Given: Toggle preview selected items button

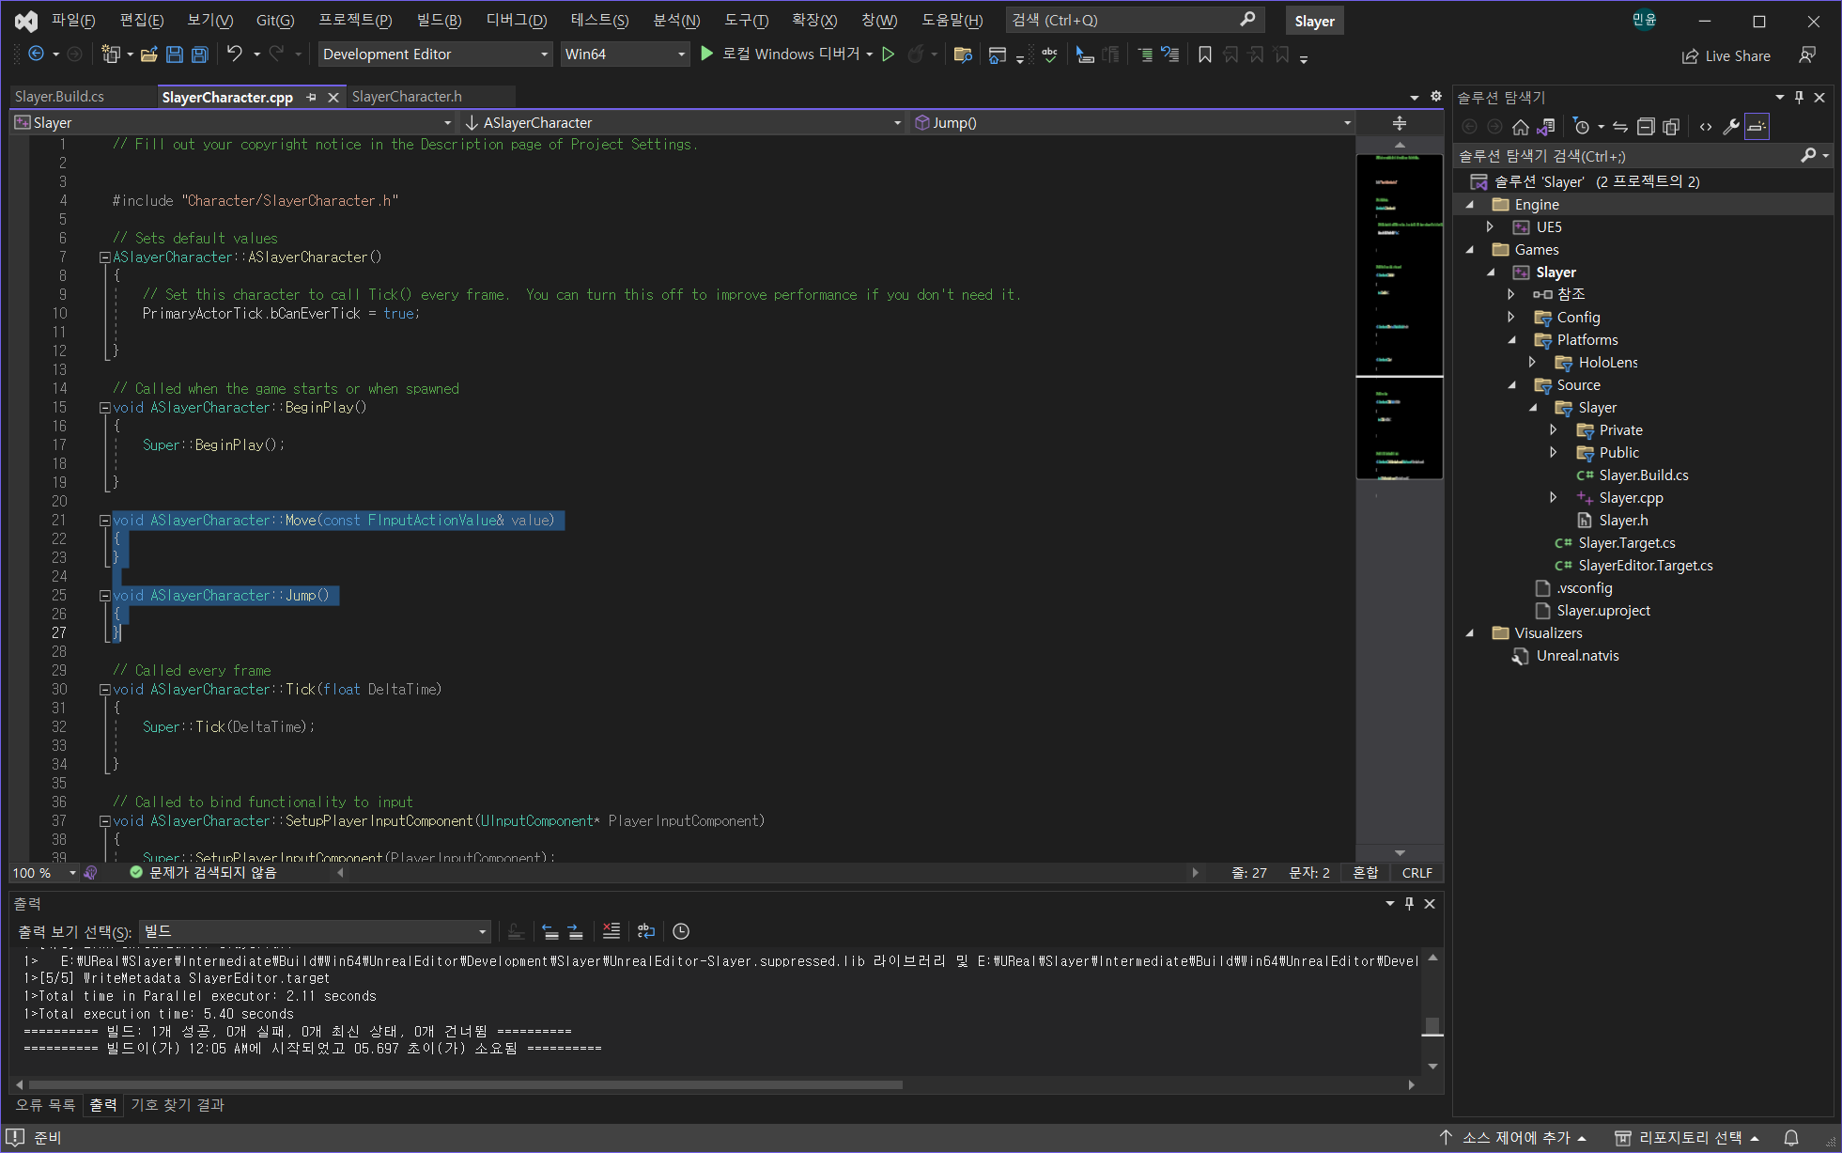Looking at the screenshot, I should tap(1757, 127).
